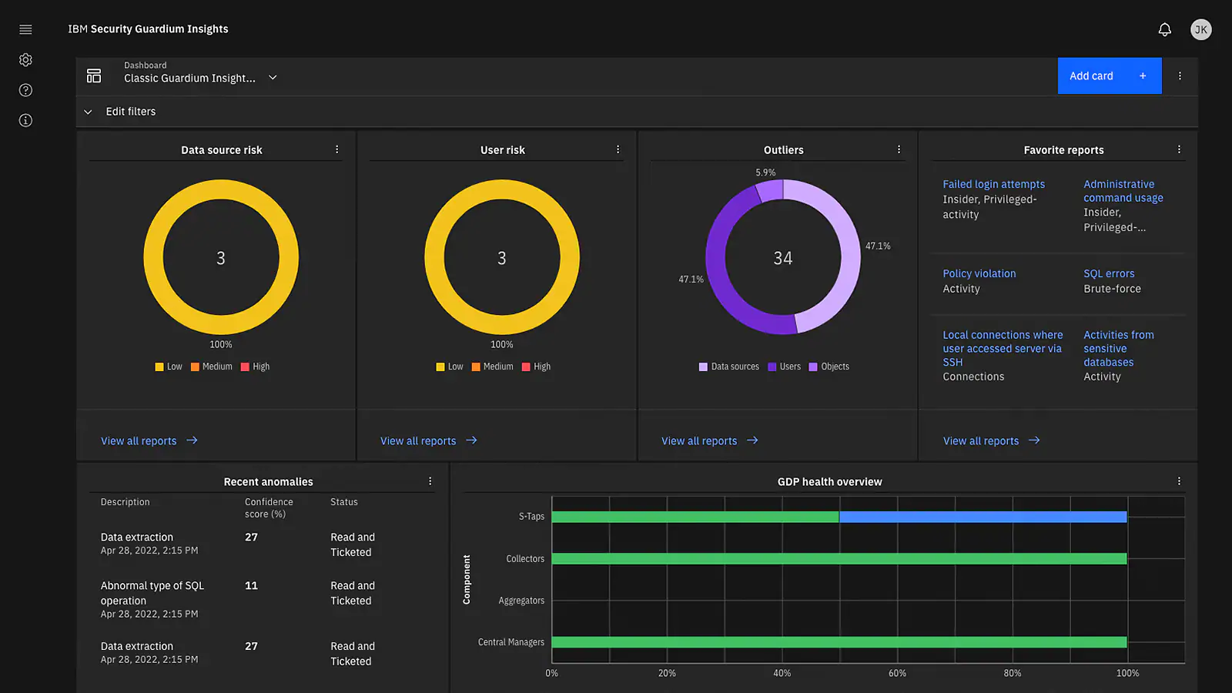The image size is (1232, 693).
Task: Toggle Low legend in User risk
Action: coord(450,367)
